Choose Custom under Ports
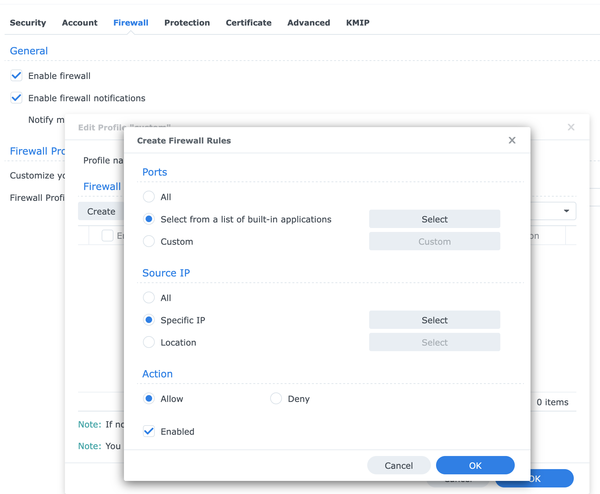600x494 pixels. point(149,241)
